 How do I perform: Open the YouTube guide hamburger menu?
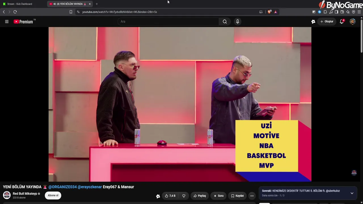[x=7, y=22]
